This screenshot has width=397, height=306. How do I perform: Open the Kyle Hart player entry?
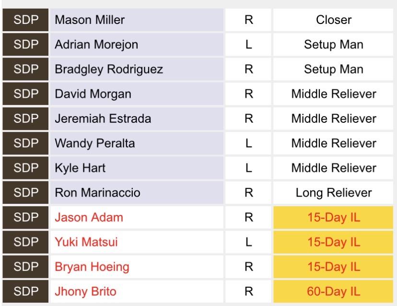(79, 168)
